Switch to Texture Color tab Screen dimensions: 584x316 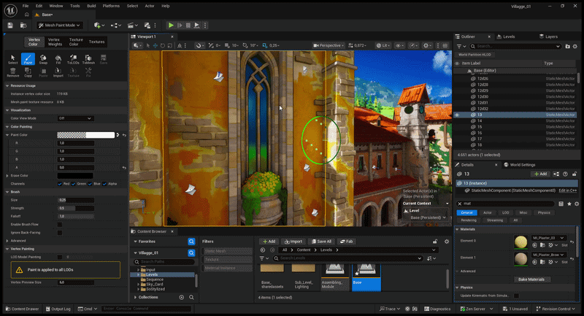coord(76,42)
